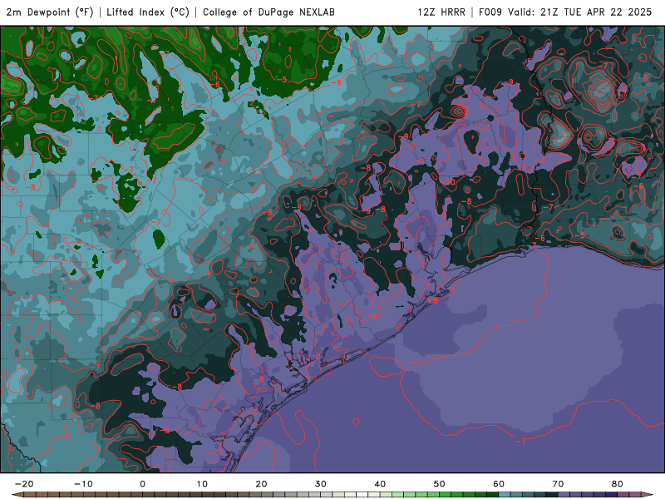Click the "F009 Valid: 21Z TUE APR 22 2025" text
Image resolution: width=665 pixels, height=499 pixels.
pyautogui.click(x=565, y=12)
